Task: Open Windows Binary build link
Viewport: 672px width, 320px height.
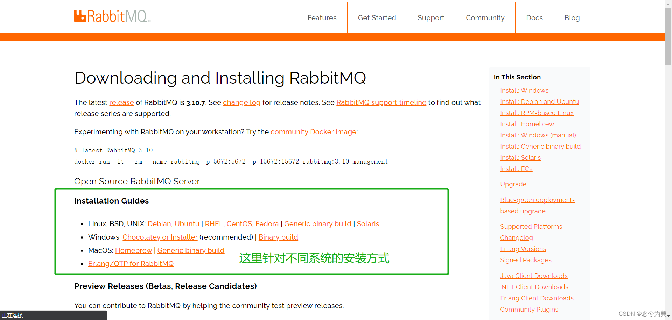Action: pos(278,237)
